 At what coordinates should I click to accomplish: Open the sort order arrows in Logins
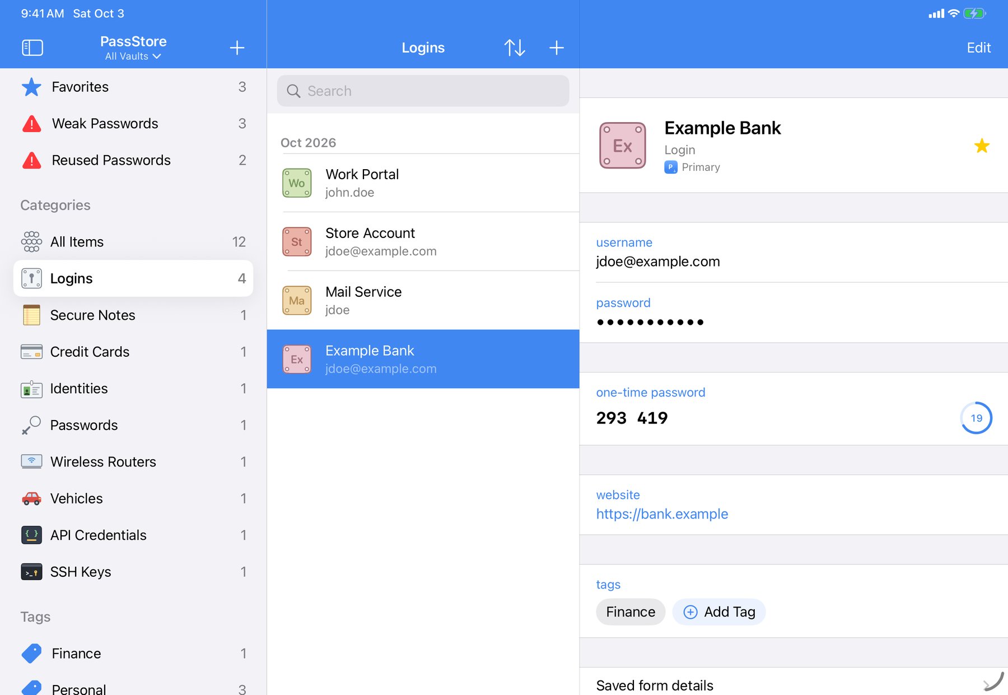tap(515, 48)
